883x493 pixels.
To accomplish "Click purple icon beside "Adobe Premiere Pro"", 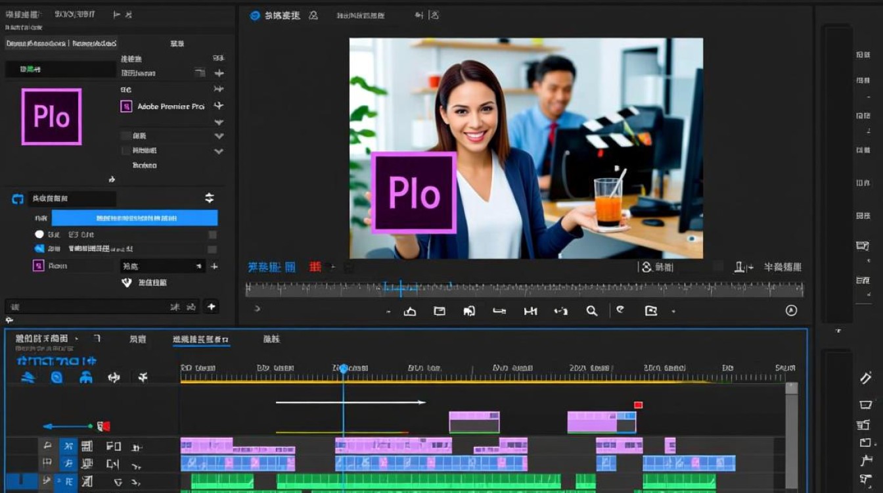I will 126,106.
